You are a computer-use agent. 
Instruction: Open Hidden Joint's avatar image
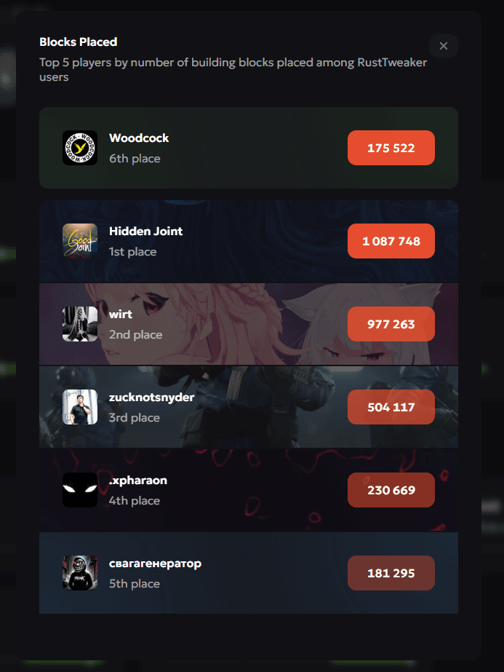(80, 241)
